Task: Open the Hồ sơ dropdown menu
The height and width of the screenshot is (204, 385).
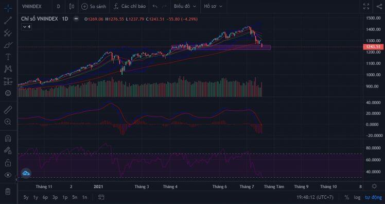Action: click(213, 7)
